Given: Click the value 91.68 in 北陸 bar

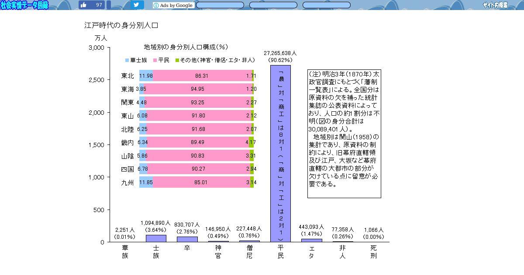Looking at the screenshot, I should pyautogui.click(x=198, y=130).
